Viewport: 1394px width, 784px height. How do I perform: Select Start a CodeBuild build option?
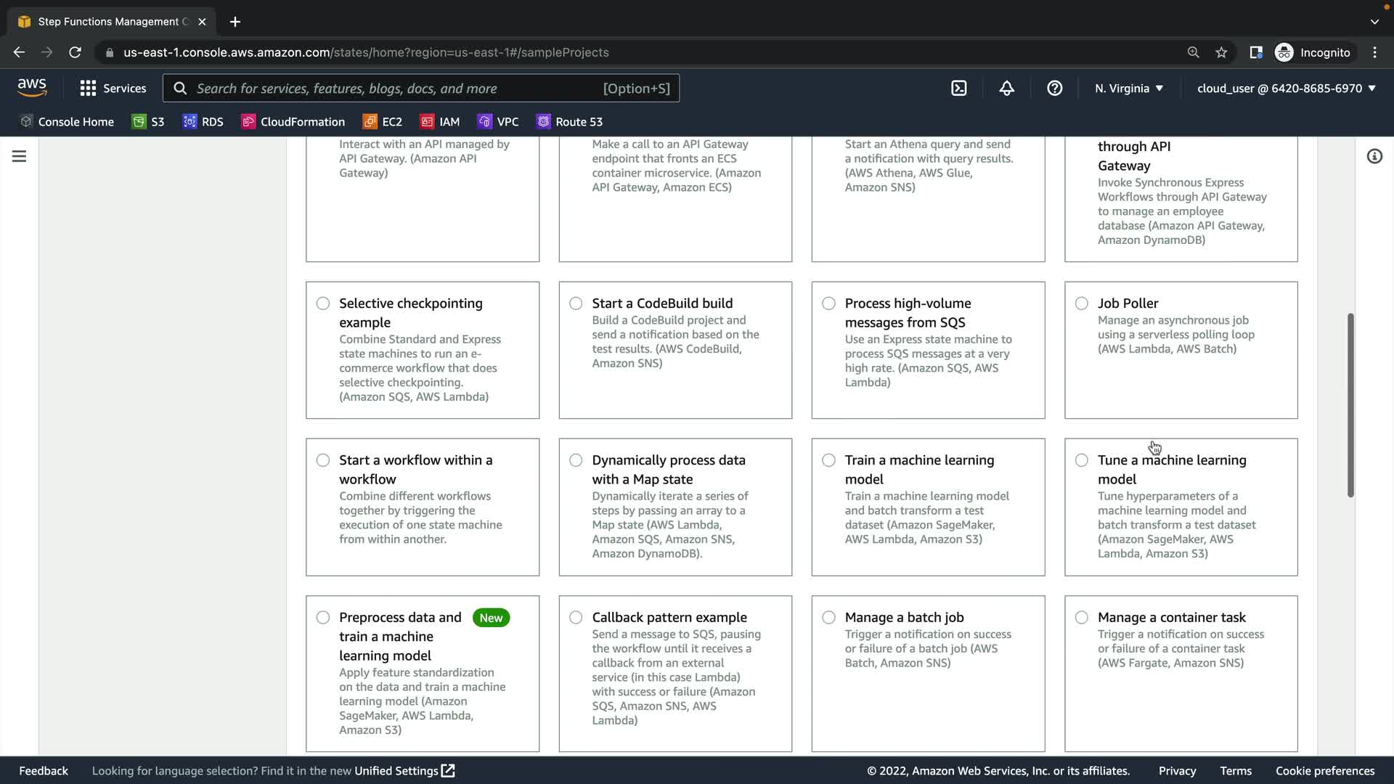click(x=576, y=303)
